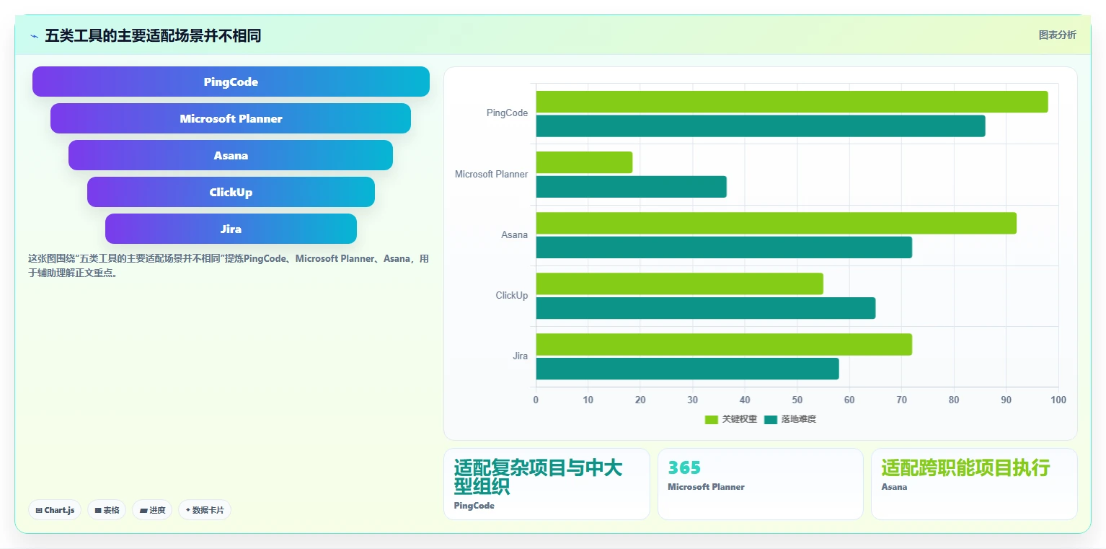Click Jira's light green 关键权重 chart bar
The height and width of the screenshot is (549, 1106).
[724, 344]
